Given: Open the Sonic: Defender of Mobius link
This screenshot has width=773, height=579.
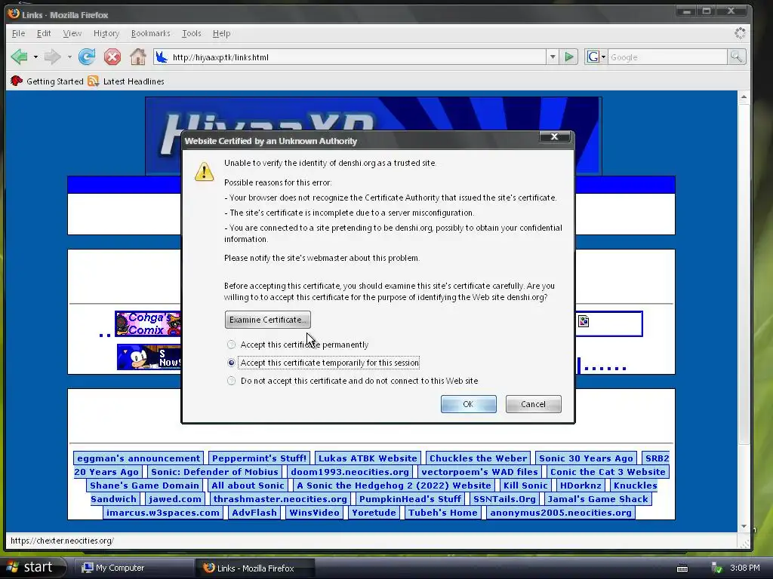Looking at the screenshot, I should [214, 472].
